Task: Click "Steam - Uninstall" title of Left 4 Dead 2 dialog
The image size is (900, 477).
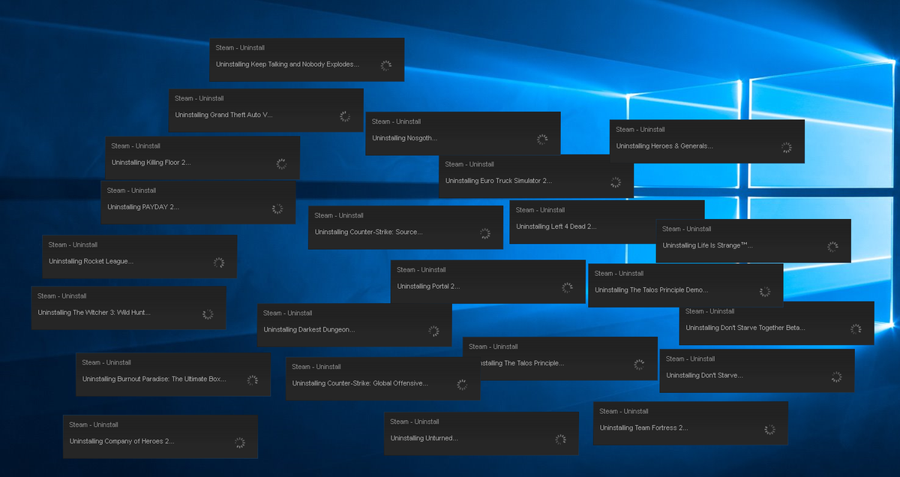Action: (540, 210)
